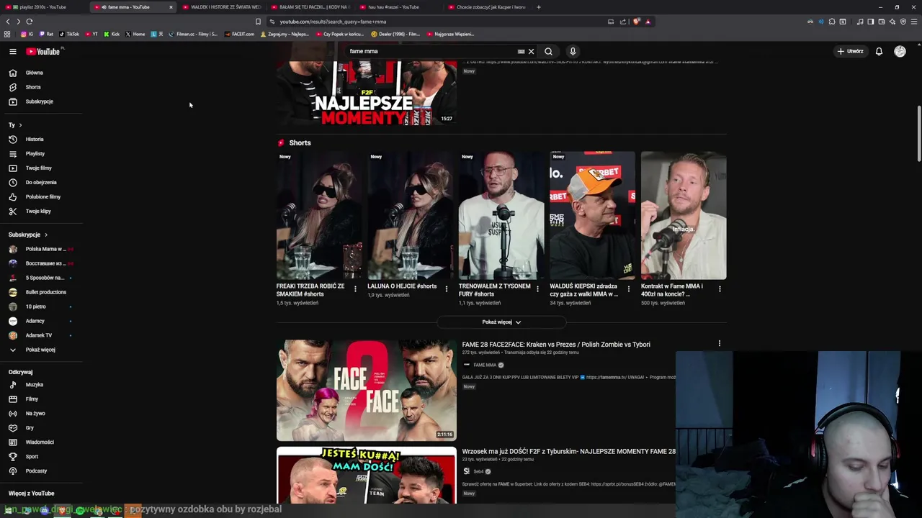Open TikTok bookmark
Screen dimensions: 922x518
[x=69, y=34]
